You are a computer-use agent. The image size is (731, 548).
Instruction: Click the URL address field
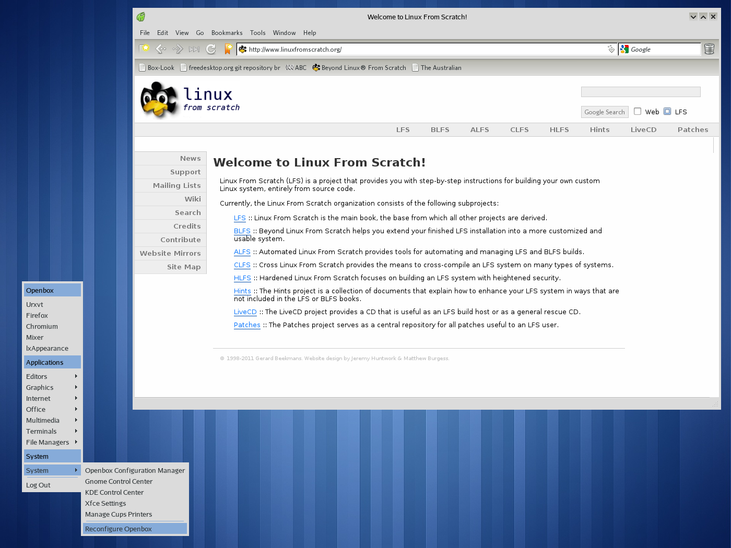pyautogui.click(x=426, y=50)
